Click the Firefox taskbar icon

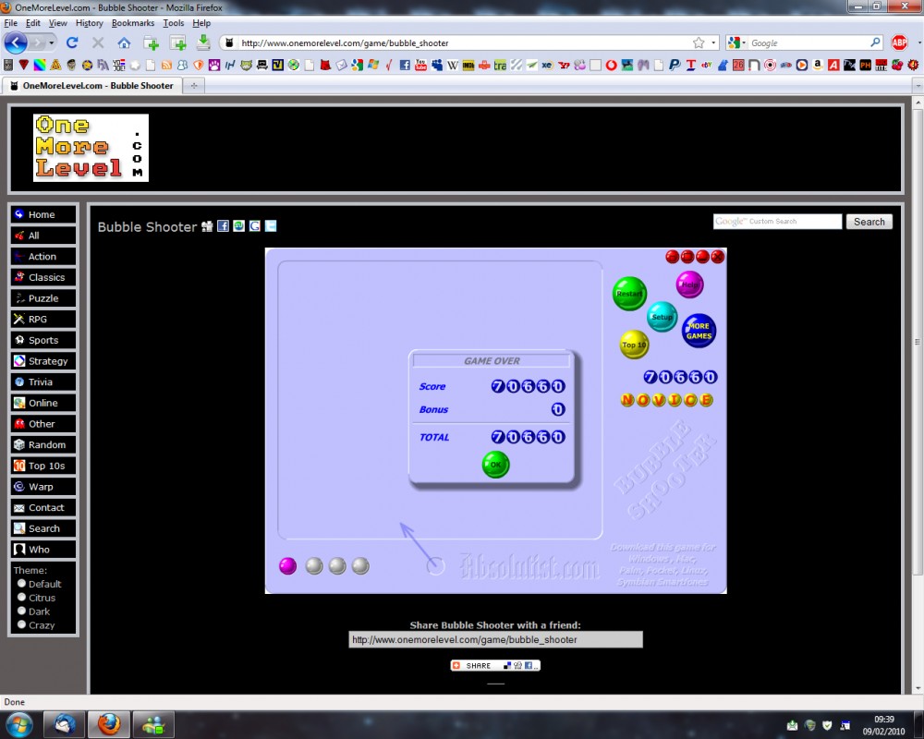[108, 724]
